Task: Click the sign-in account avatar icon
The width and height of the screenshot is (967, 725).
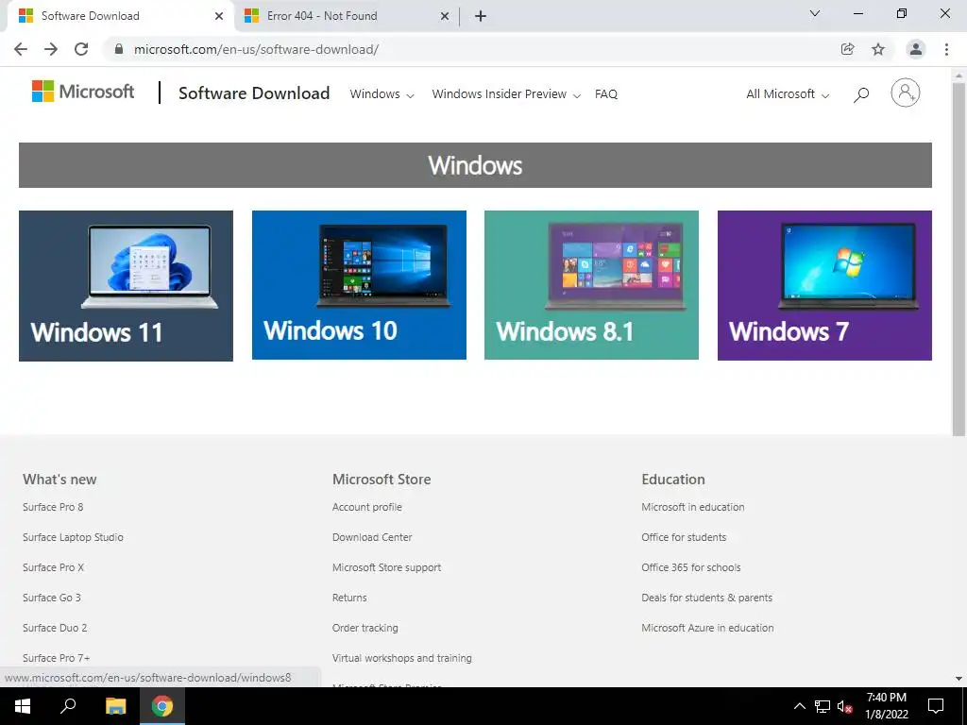Action: pyautogui.click(x=905, y=93)
